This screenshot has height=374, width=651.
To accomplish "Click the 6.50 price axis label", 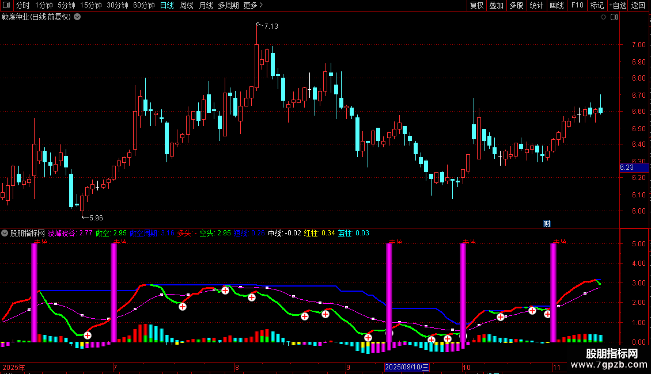I will coord(638,128).
